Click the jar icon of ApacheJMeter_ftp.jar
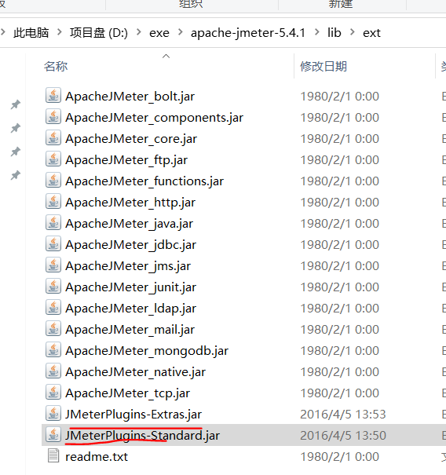Image resolution: width=446 pixels, height=475 pixels. click(x=53, y=159)
